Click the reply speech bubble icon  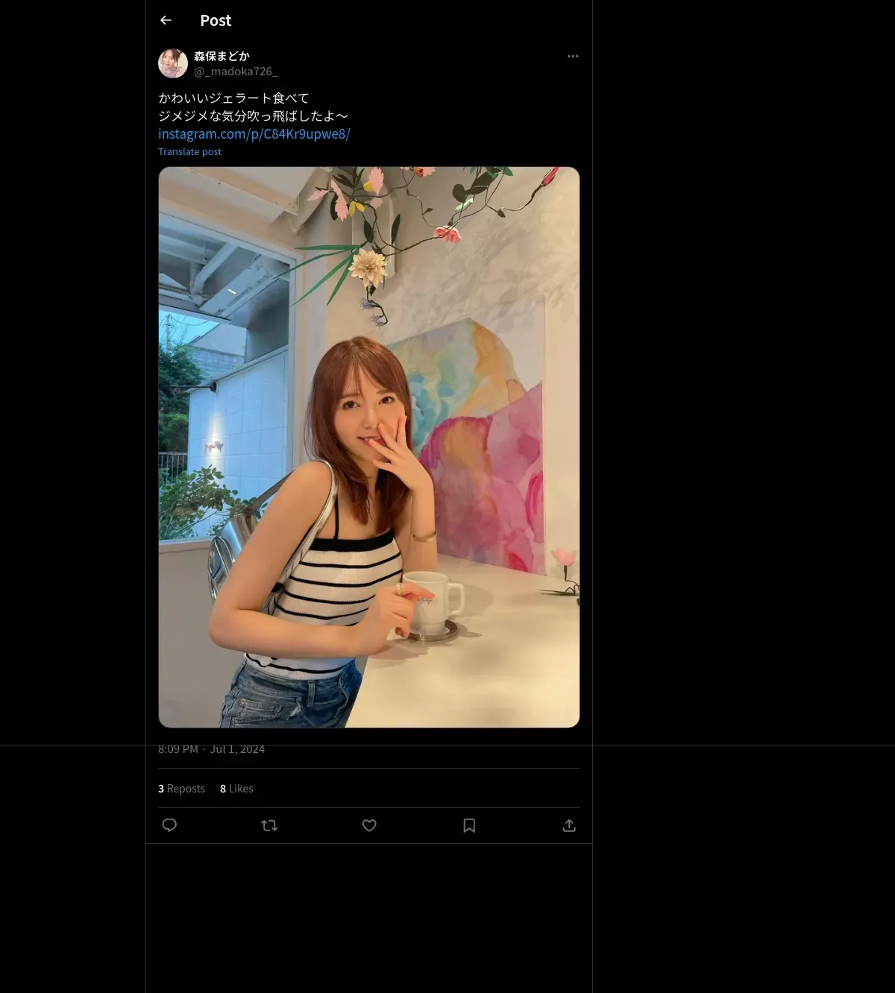169,825
